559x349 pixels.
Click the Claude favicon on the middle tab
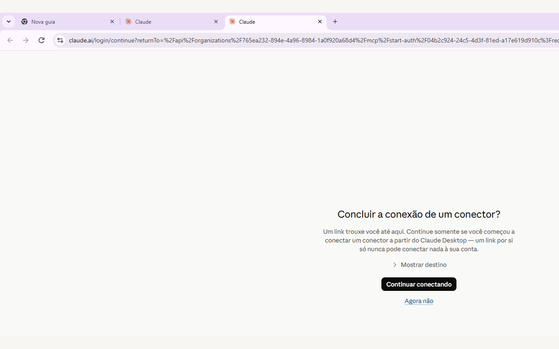128,22
